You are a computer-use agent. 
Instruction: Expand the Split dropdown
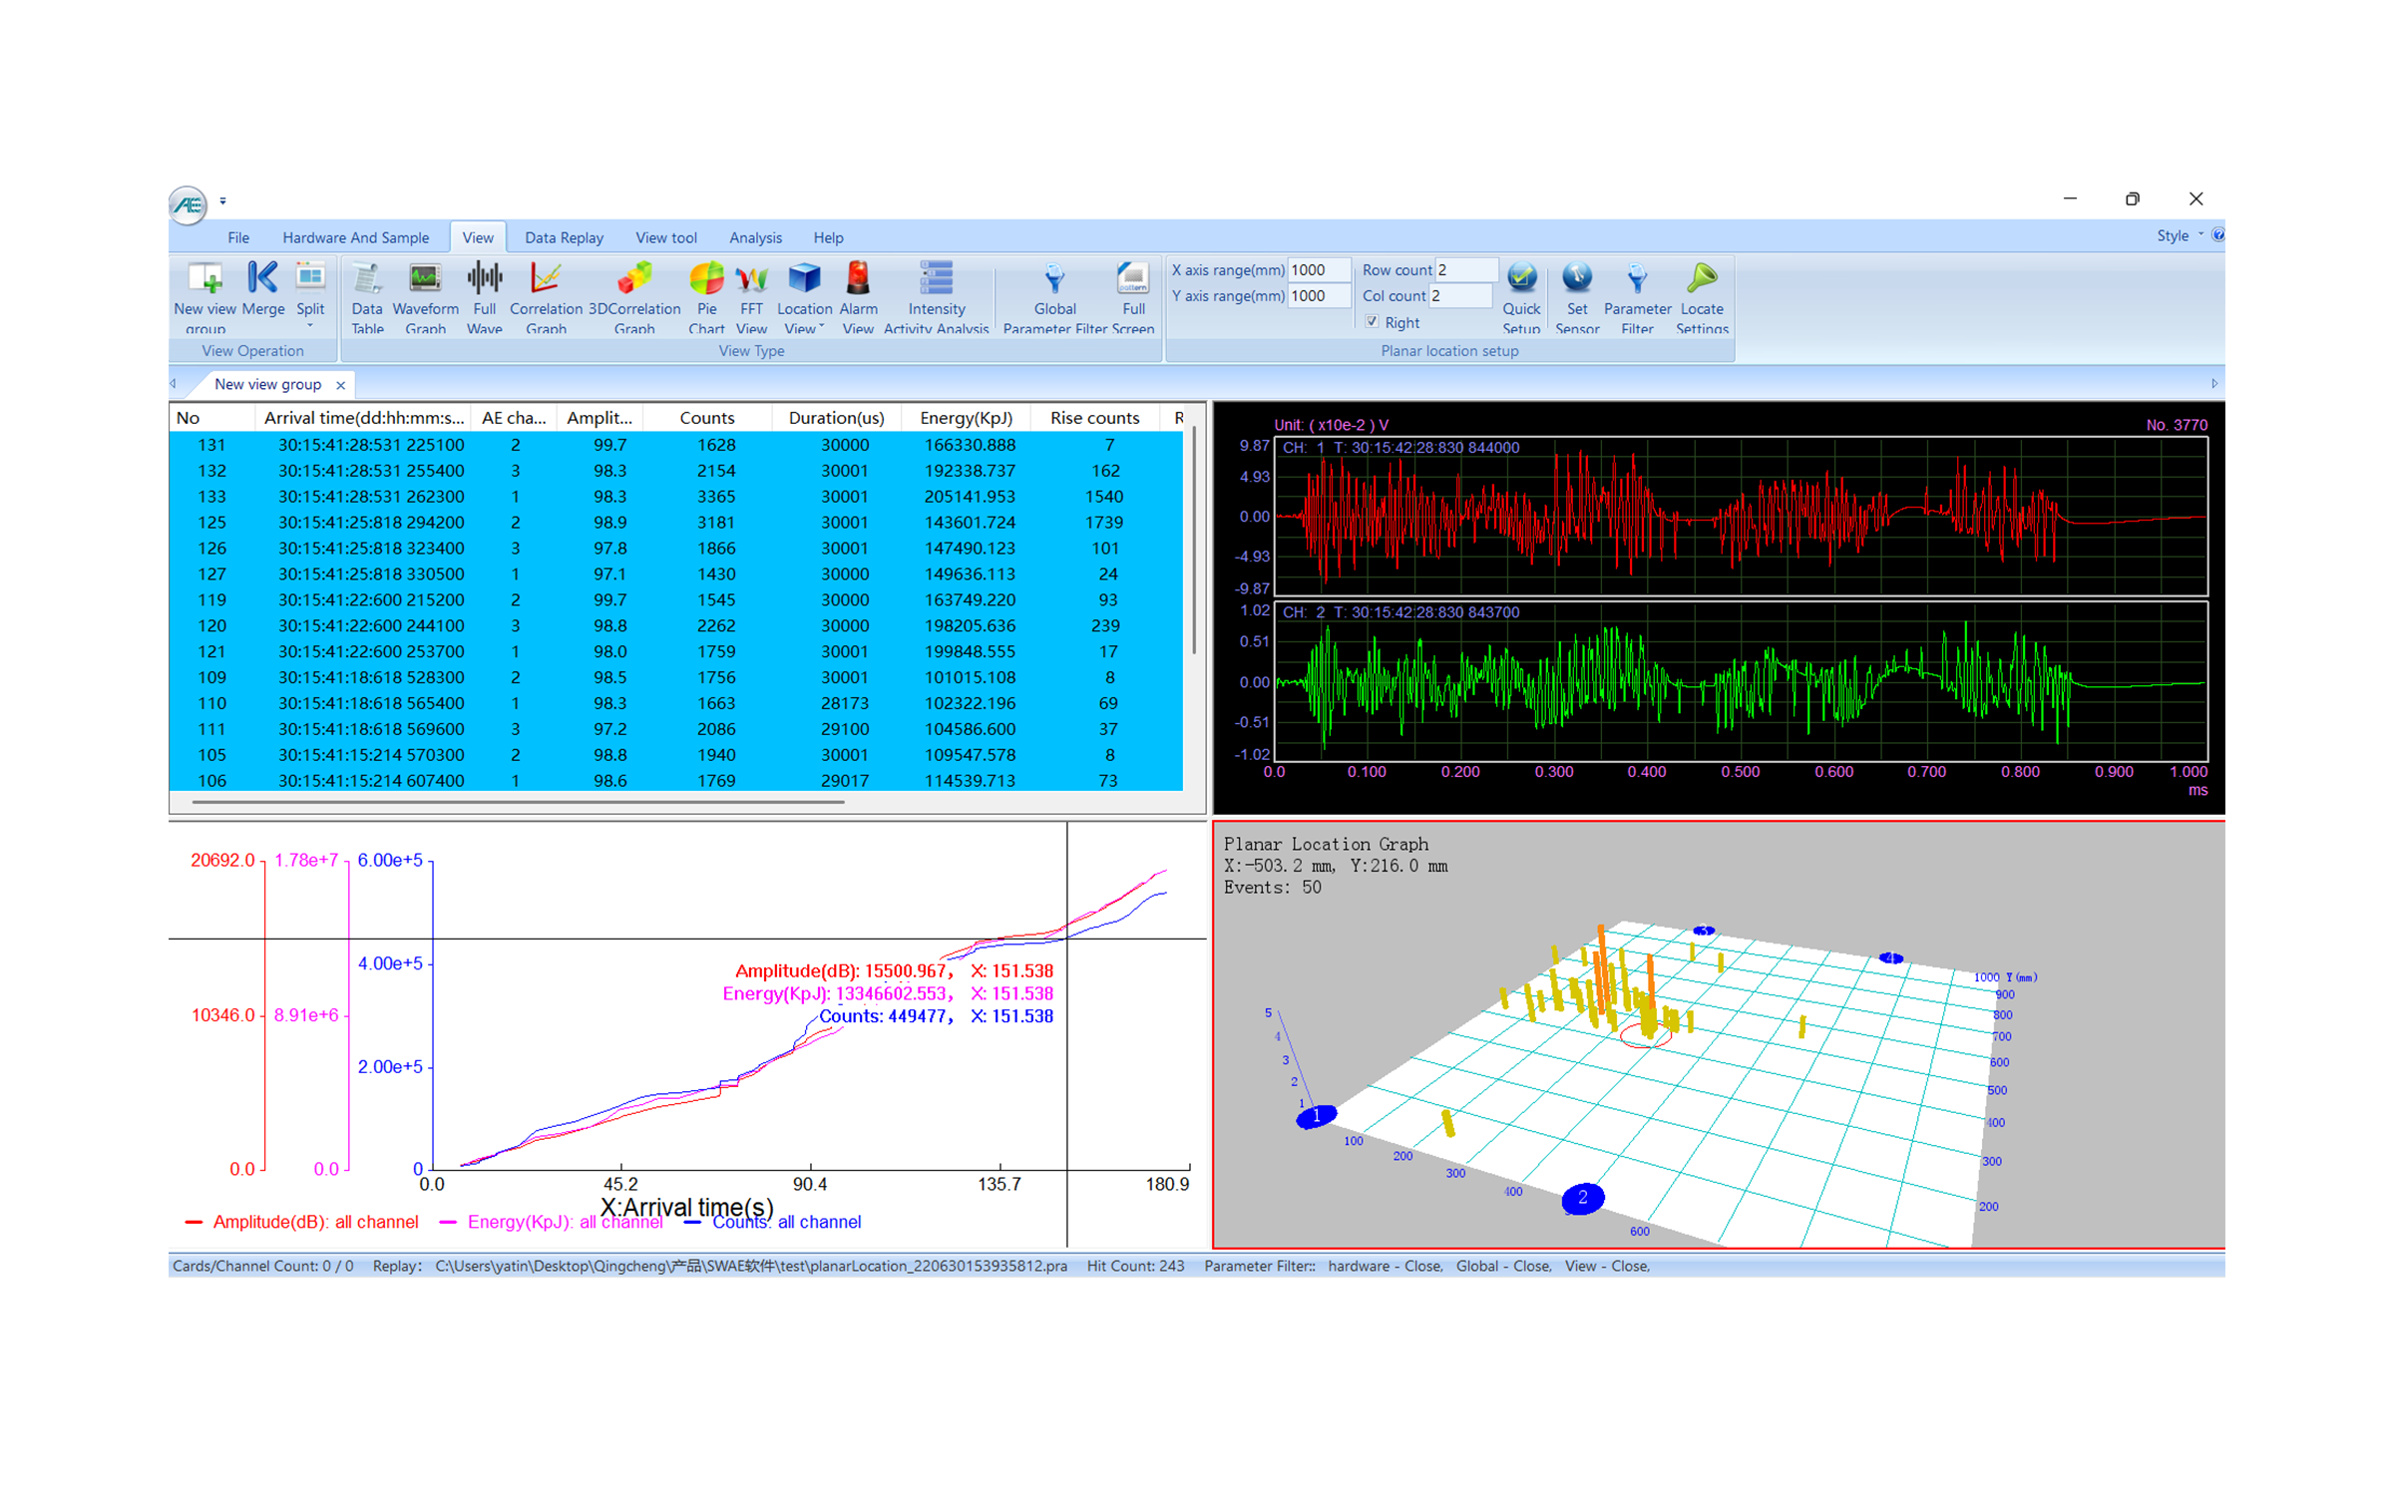[310, 326]
